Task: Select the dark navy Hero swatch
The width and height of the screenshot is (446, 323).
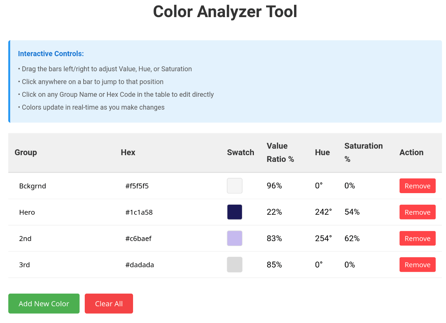Action: 235,212
